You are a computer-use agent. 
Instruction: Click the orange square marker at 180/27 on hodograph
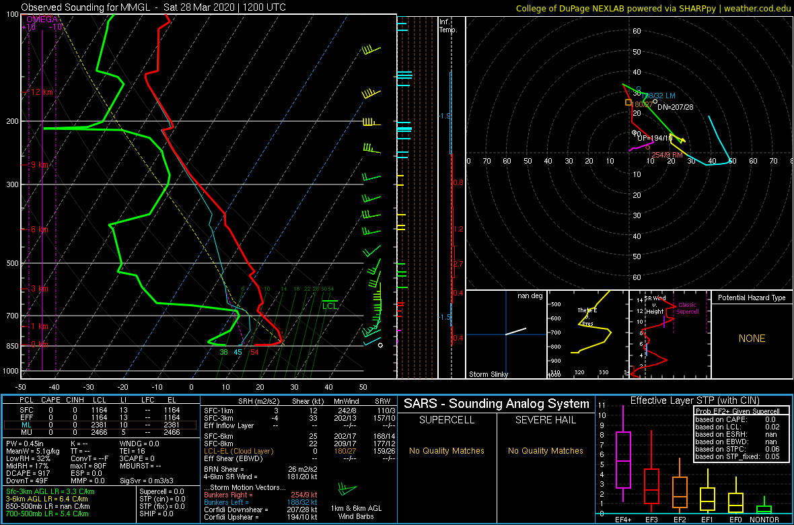628,102
